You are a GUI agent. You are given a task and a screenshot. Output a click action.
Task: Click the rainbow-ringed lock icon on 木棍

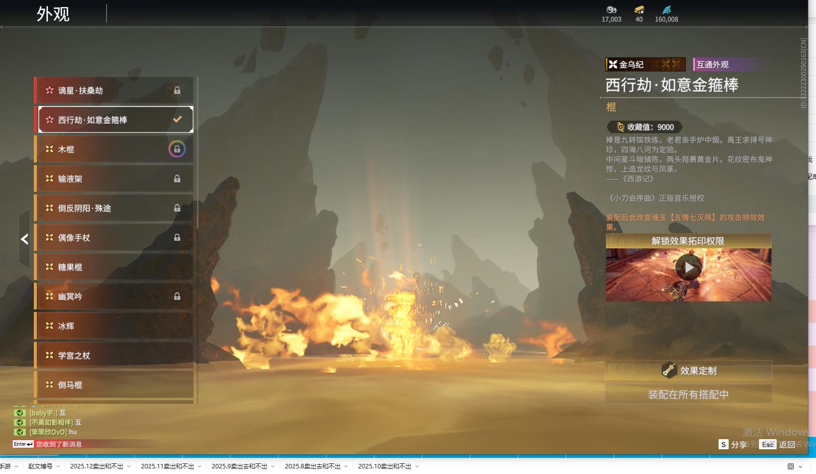[177, 149]
